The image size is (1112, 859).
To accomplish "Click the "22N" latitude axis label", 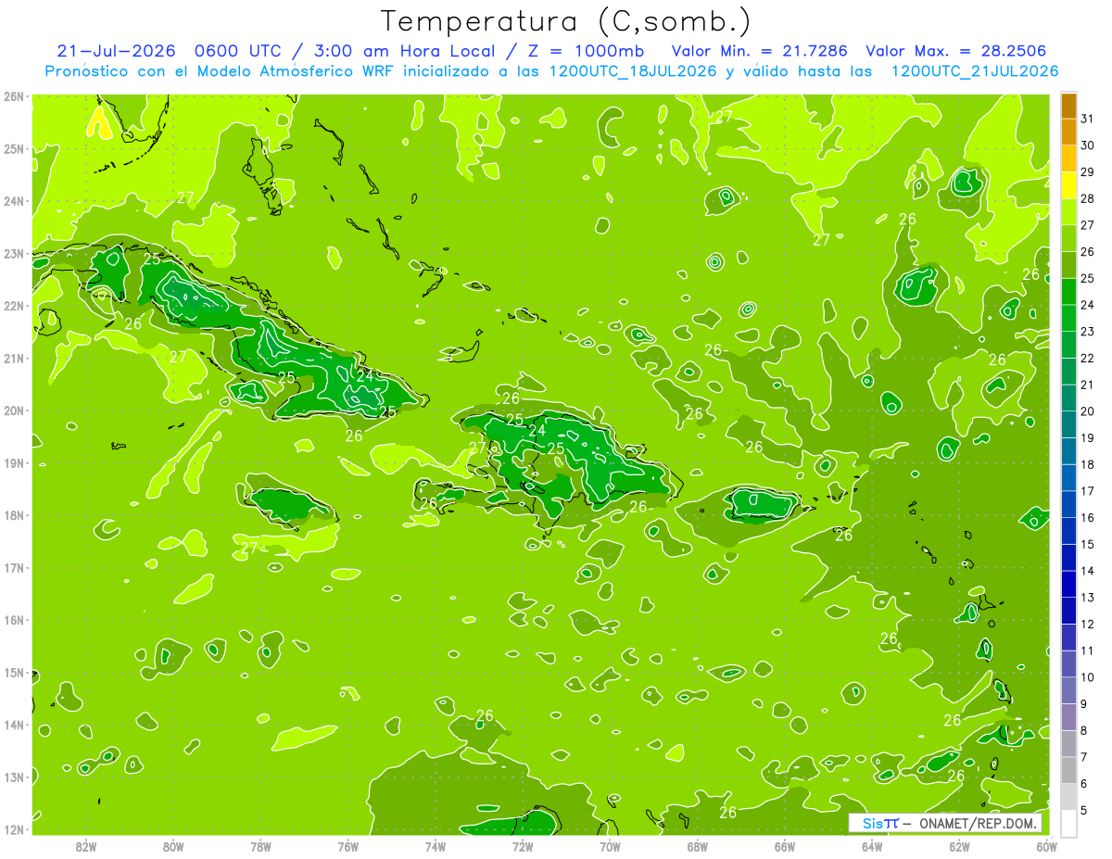I will pos(14,306).
